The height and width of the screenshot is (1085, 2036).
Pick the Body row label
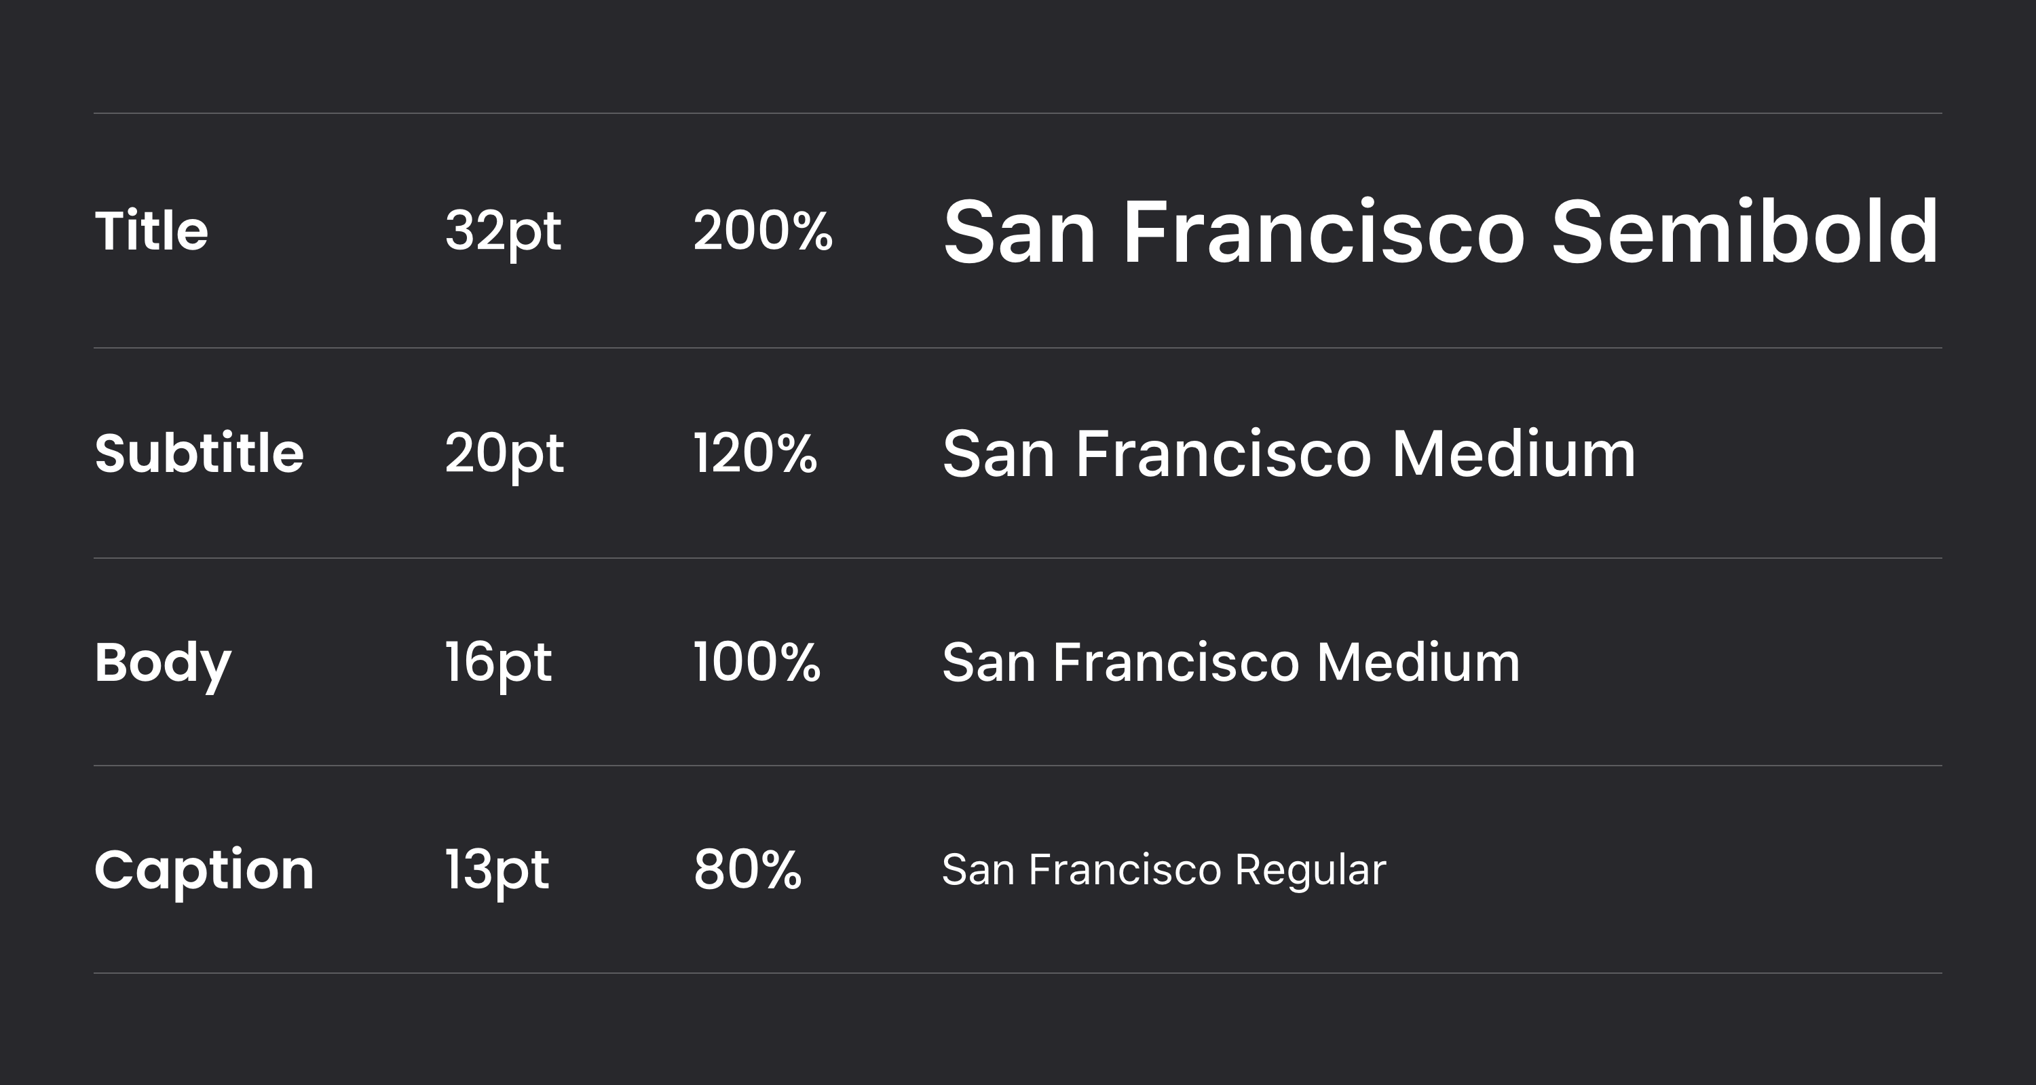pyautogui.click(x=162, y=663)
